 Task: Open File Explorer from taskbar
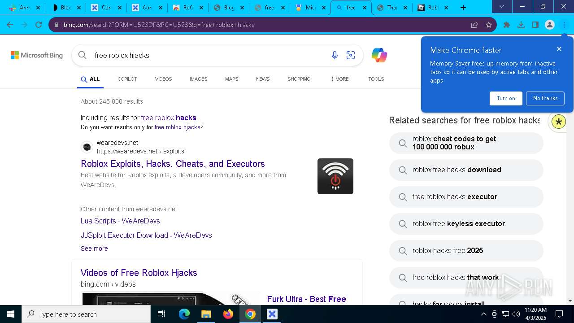[206, 314]
